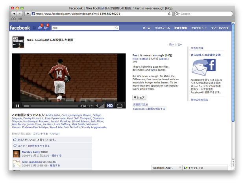The image size is (244, 183).
Task: Report Marsley Lamy's comment with 報告する
Action: (57, 155)
